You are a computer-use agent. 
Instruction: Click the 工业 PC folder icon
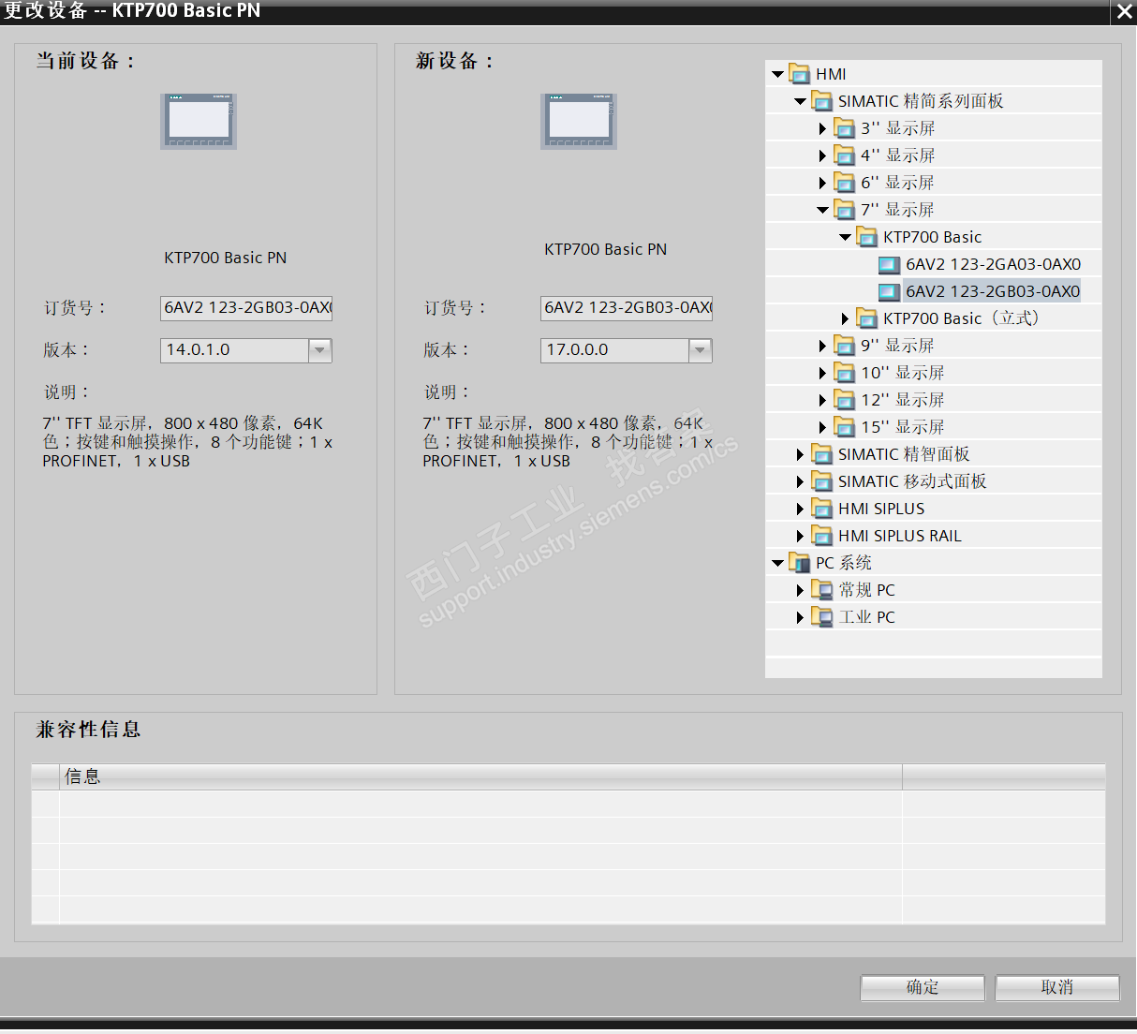[821, 617]
